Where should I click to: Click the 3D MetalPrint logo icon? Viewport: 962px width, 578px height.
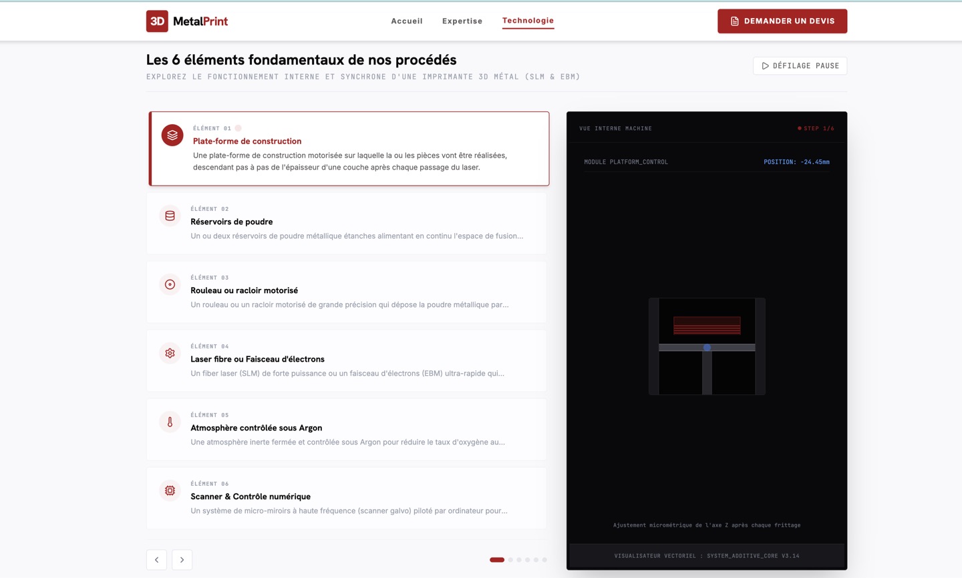(x=157, y=21)
